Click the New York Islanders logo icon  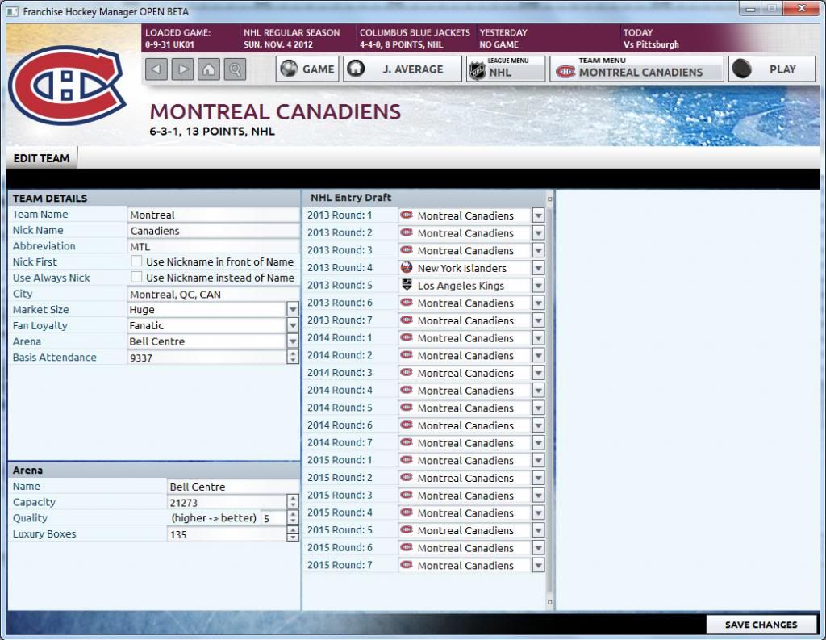(x=407, y=267)
